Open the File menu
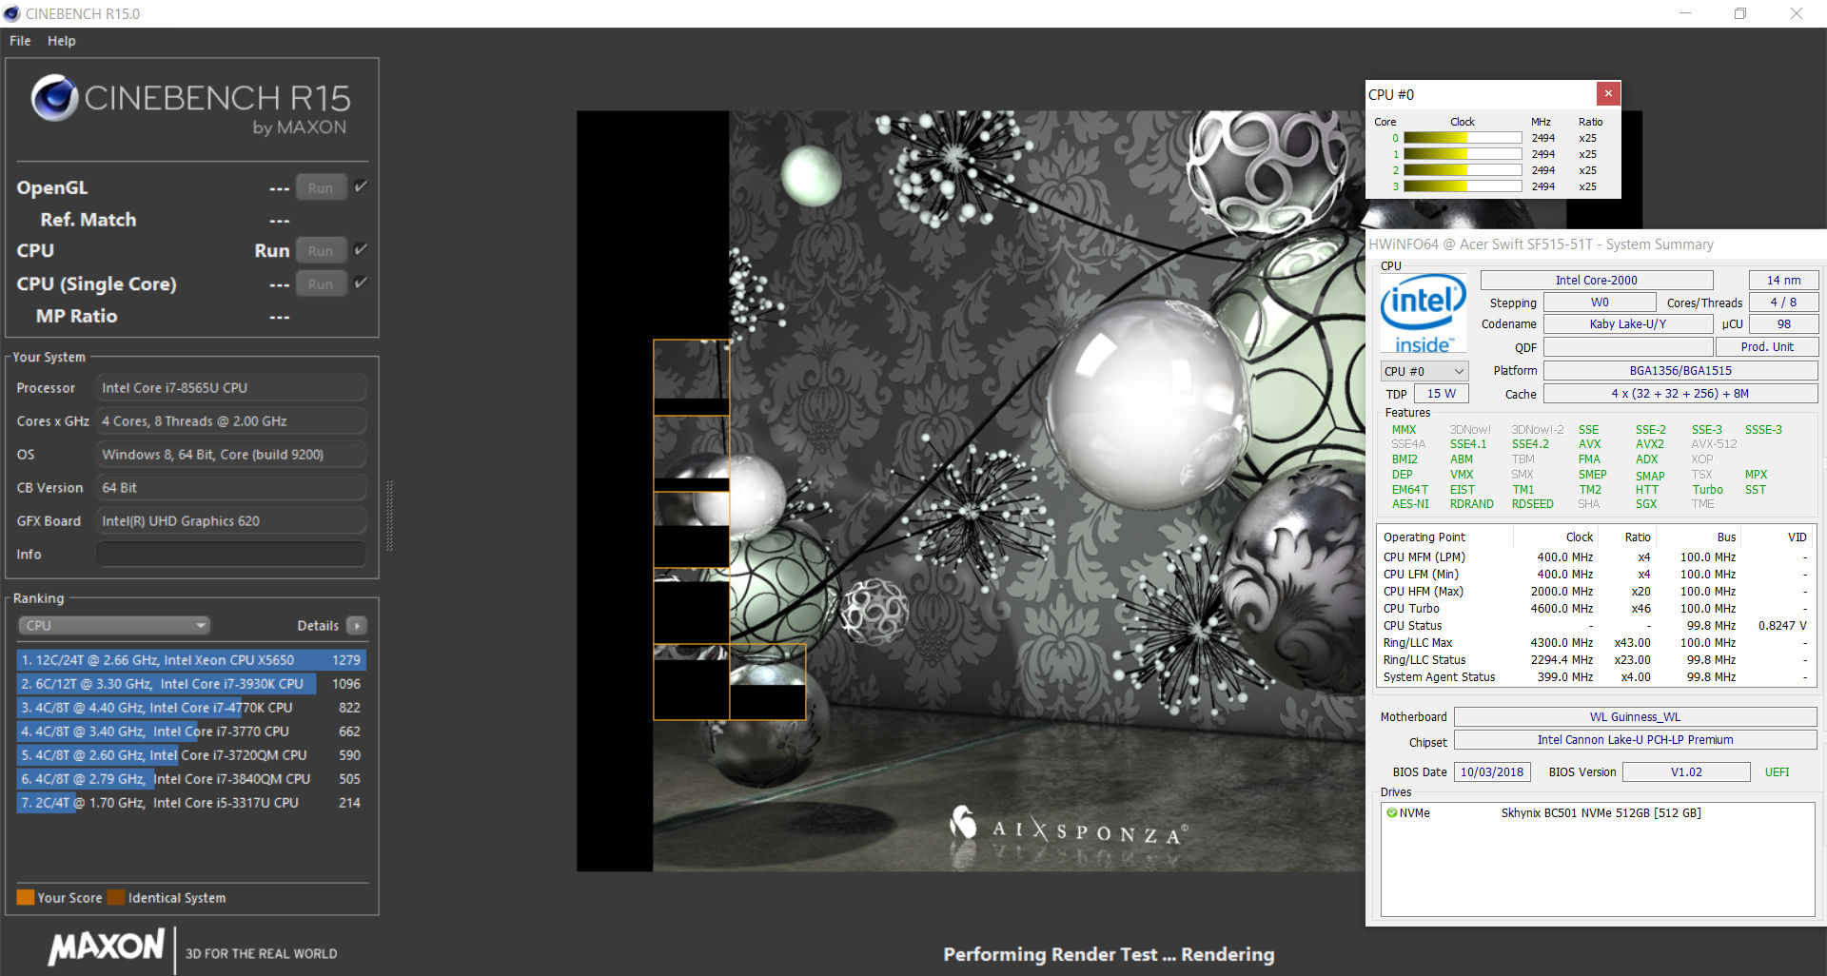This screenshot has width=1827, height=976. (20, 41)
